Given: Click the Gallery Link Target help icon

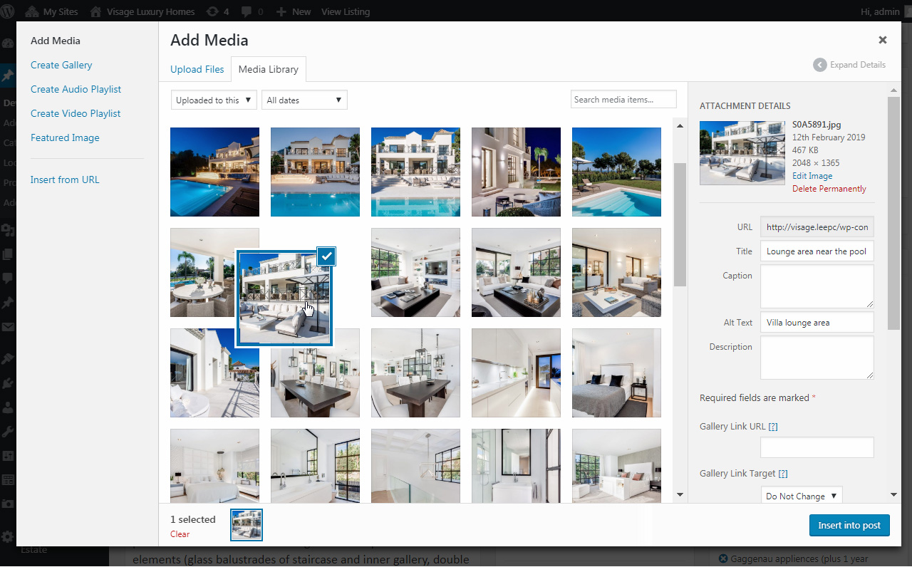Looking at the screenshot, I should click(x=783, y=474).
